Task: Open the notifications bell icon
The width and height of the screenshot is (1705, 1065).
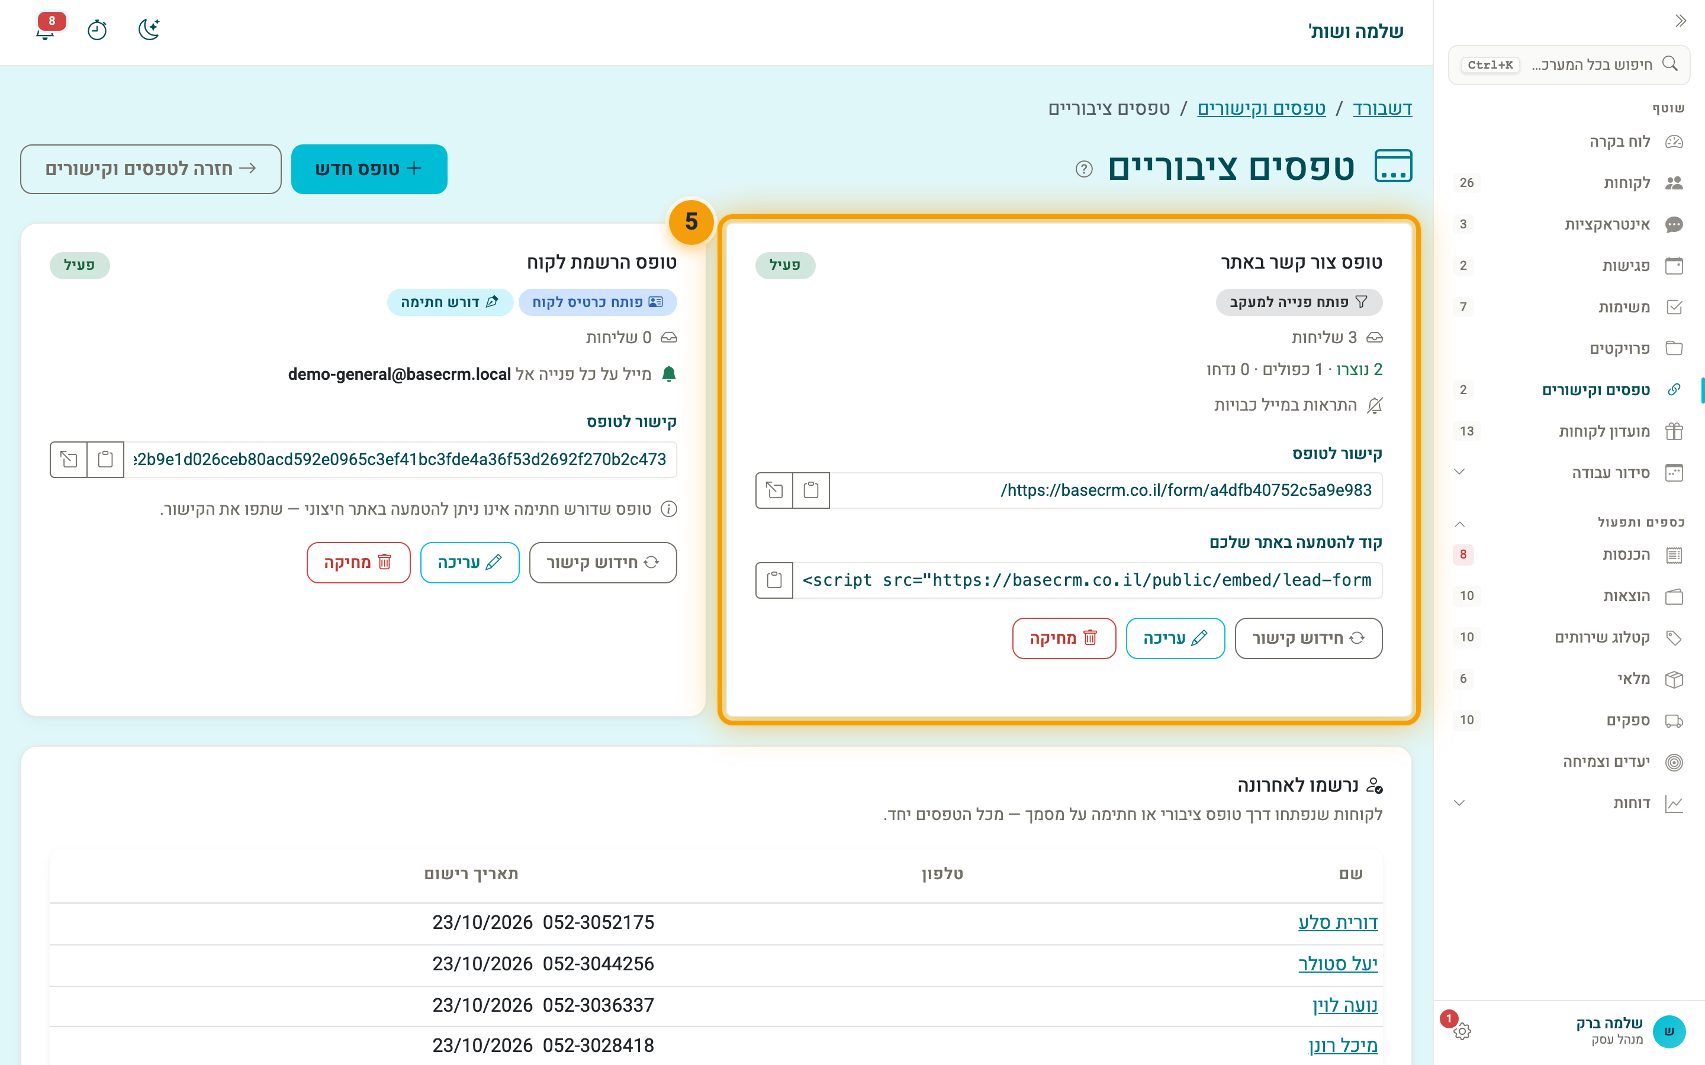Action: [x=46, y=30]
